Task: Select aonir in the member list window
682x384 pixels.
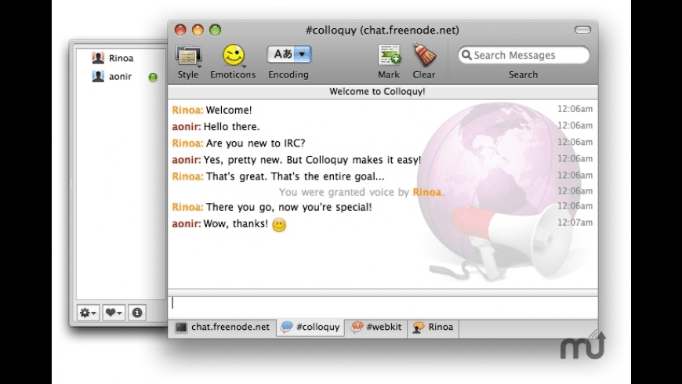Action: (x=122, y=77)
